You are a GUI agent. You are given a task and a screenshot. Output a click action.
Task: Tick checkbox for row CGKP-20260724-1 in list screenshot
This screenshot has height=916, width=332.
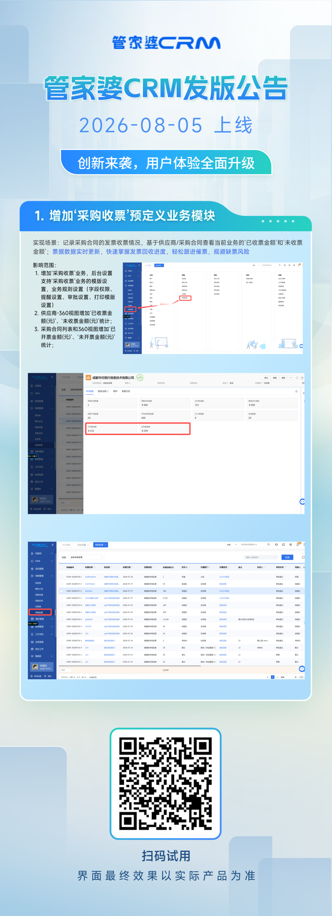coord(61,641)
